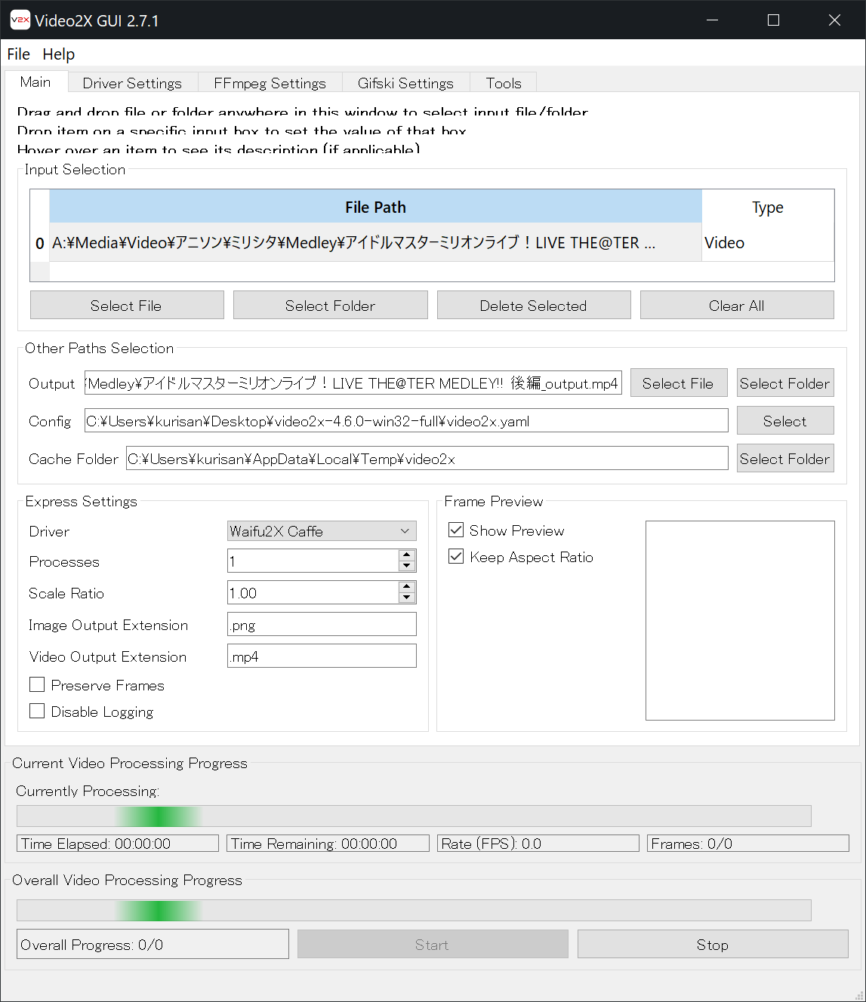Uncheck Keep Aspect Ratio
The height and width of the screenshot is (1002, 866).
(456, 556)
